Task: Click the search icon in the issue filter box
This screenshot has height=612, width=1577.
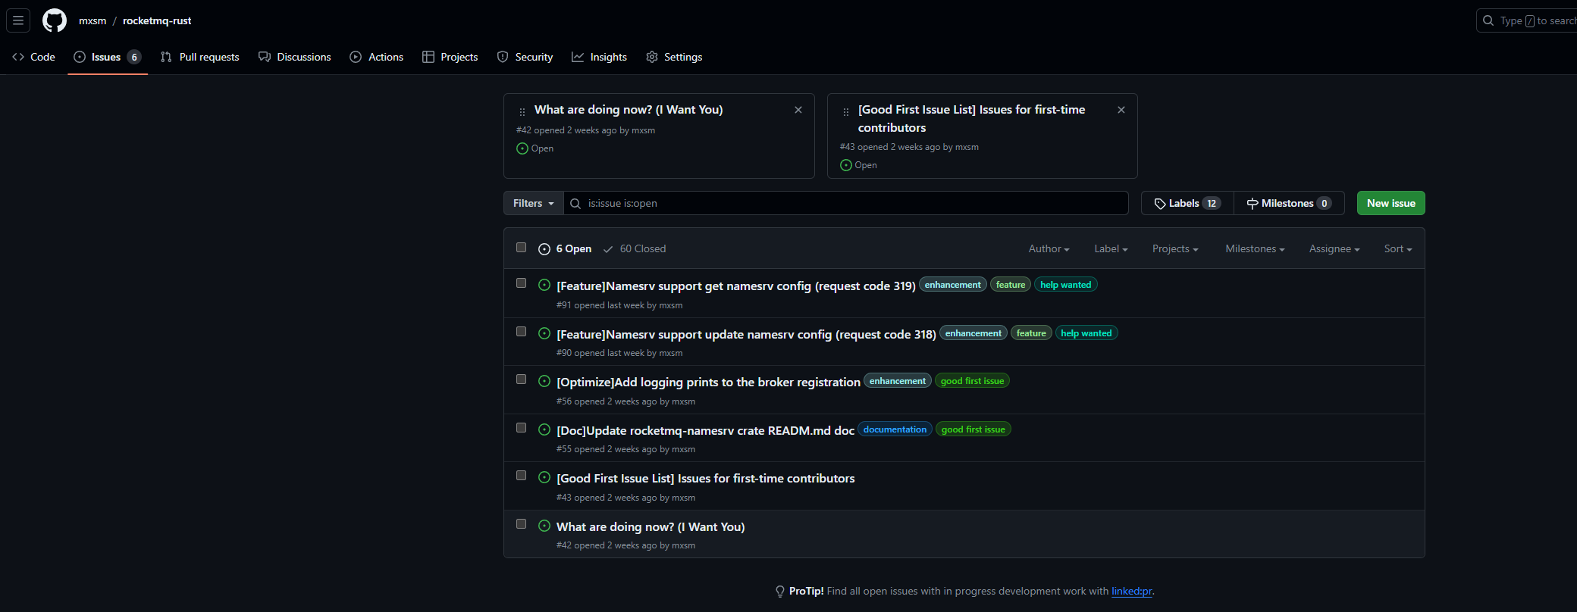Action: pos(575,203)
